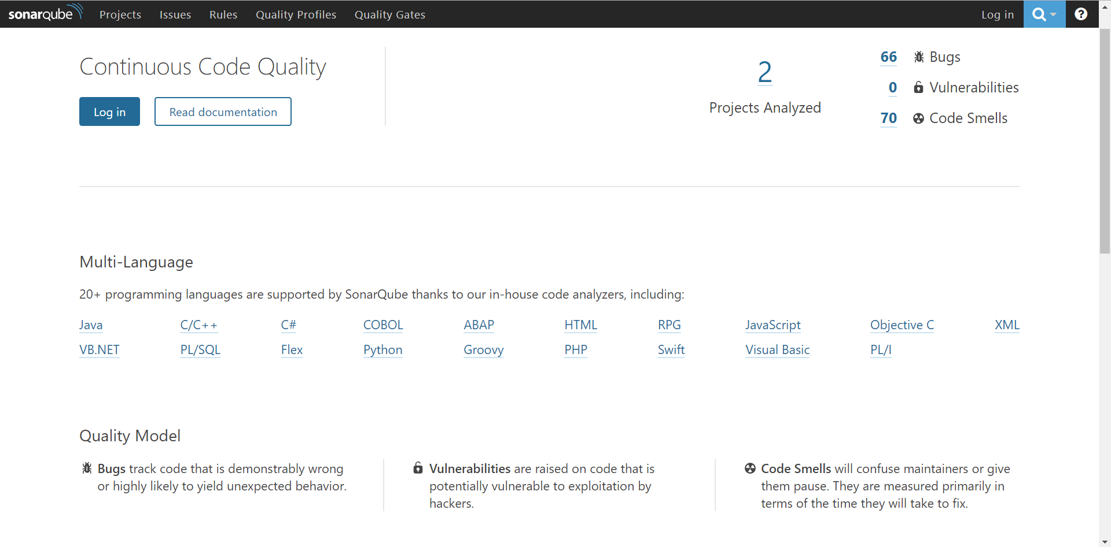Click the bug icon in Quality Model section

pyautogui.click(x=87, y=468)
